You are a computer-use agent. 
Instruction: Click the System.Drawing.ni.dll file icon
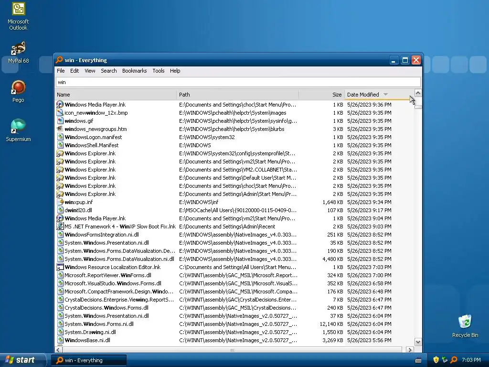(x=60, y=332)
